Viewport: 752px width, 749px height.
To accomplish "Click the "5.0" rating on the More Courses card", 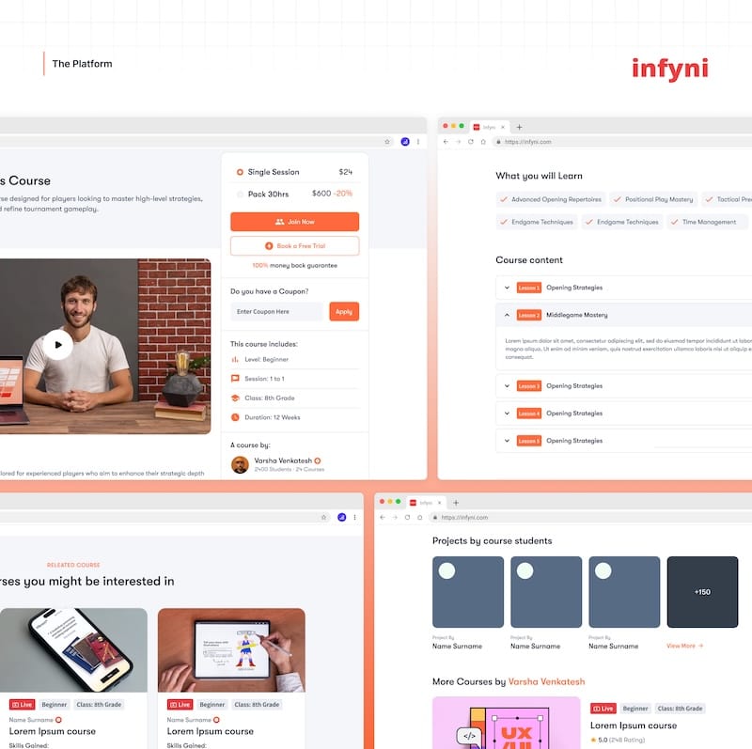I will (603, 740).
